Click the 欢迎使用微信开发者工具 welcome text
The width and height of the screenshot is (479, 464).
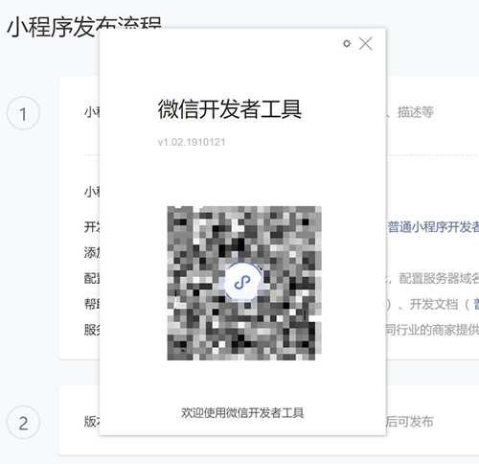point(242,413)
